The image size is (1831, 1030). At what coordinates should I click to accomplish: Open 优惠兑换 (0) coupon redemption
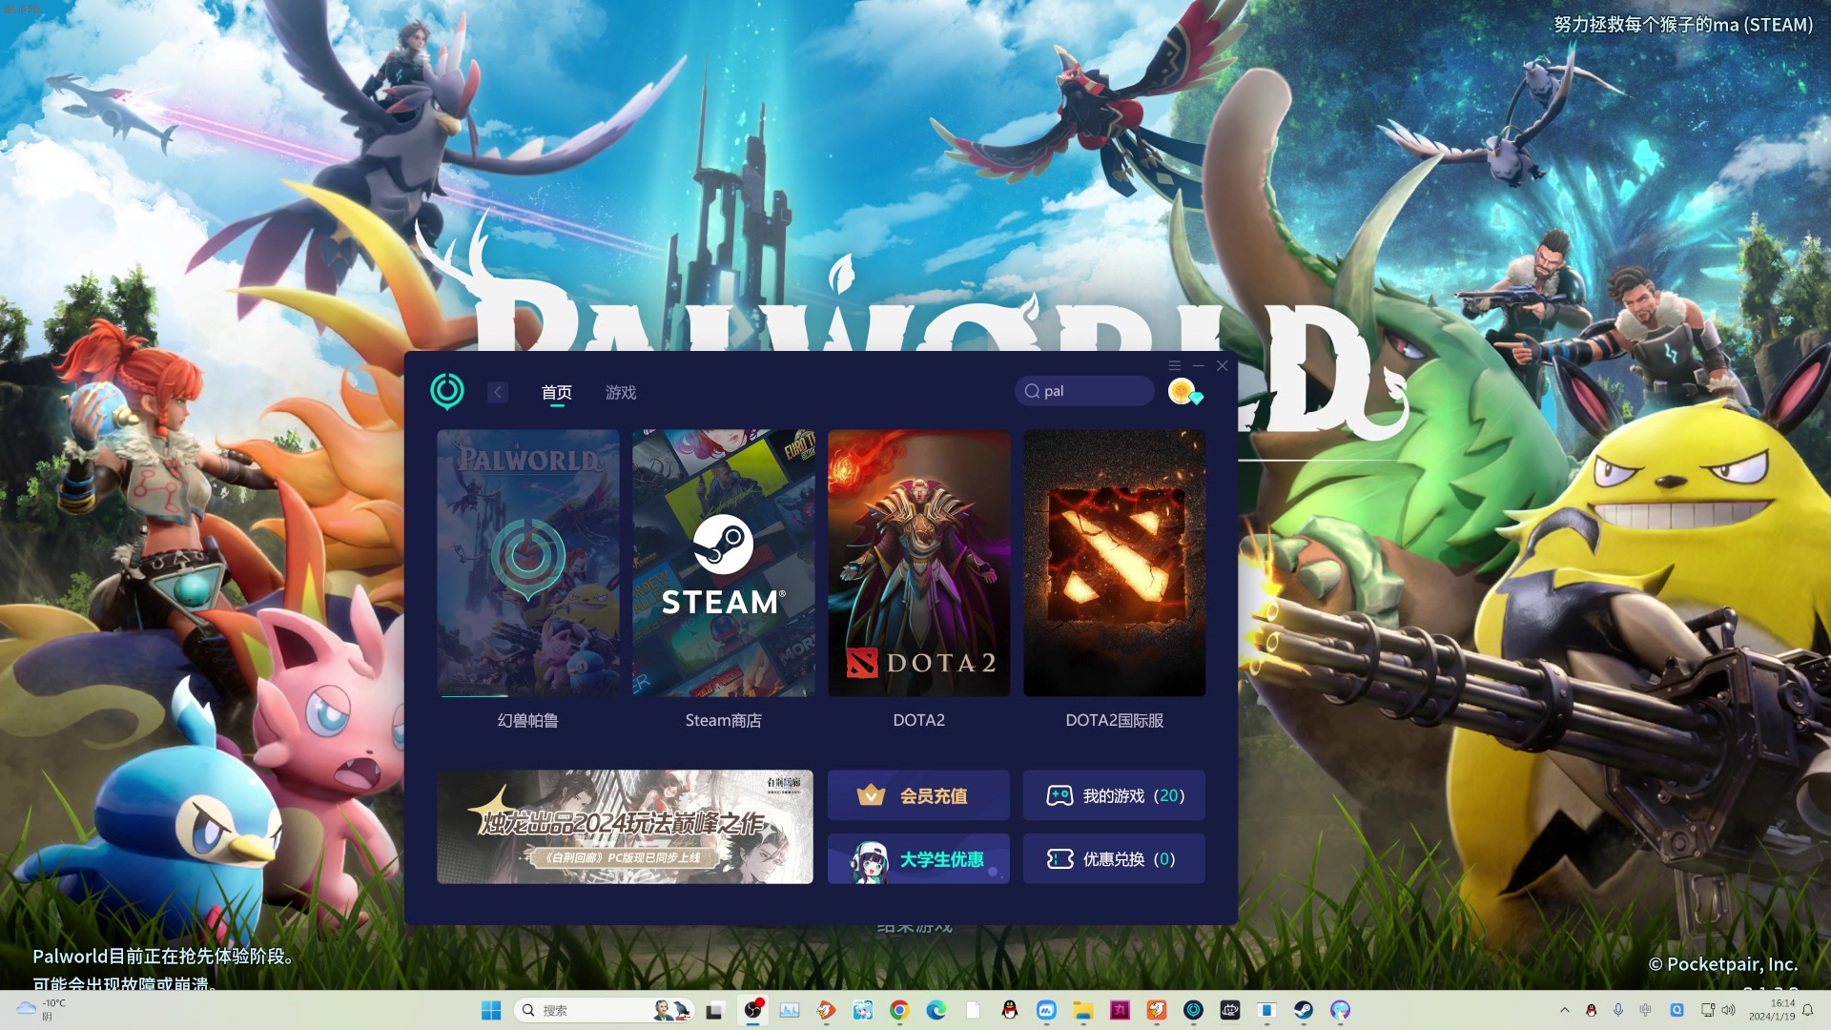click(1114, 858)
